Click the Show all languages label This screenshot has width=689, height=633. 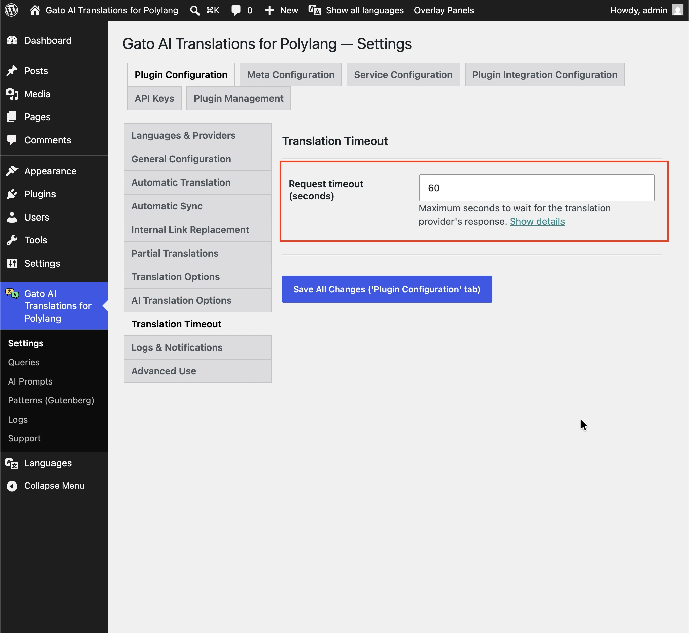click(365, 11)
